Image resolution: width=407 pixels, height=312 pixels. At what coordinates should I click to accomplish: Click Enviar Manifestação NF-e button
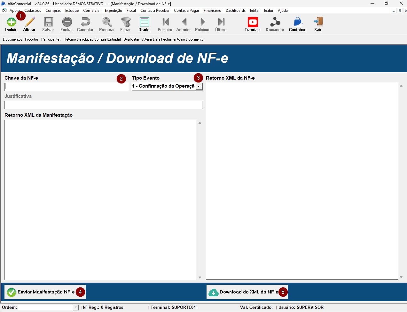[42, 292]
